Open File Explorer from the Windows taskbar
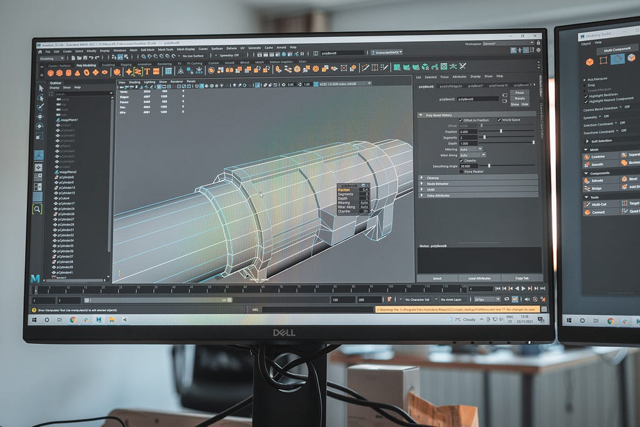The image size is (640, 427). (111, 319)
